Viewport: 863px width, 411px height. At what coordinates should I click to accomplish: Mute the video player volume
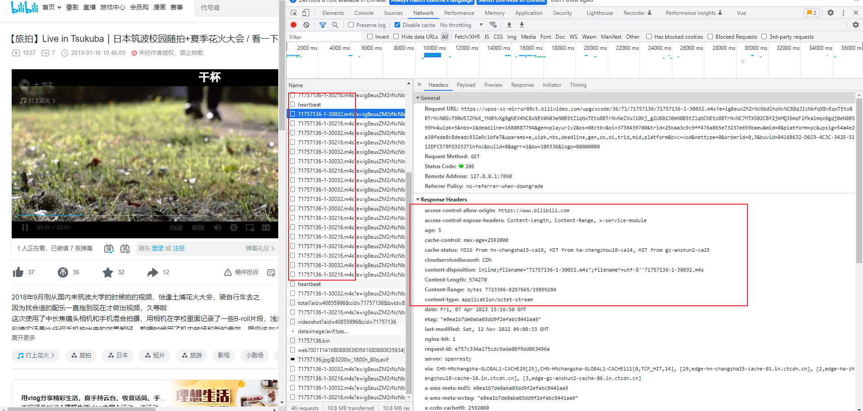(218, 228)
